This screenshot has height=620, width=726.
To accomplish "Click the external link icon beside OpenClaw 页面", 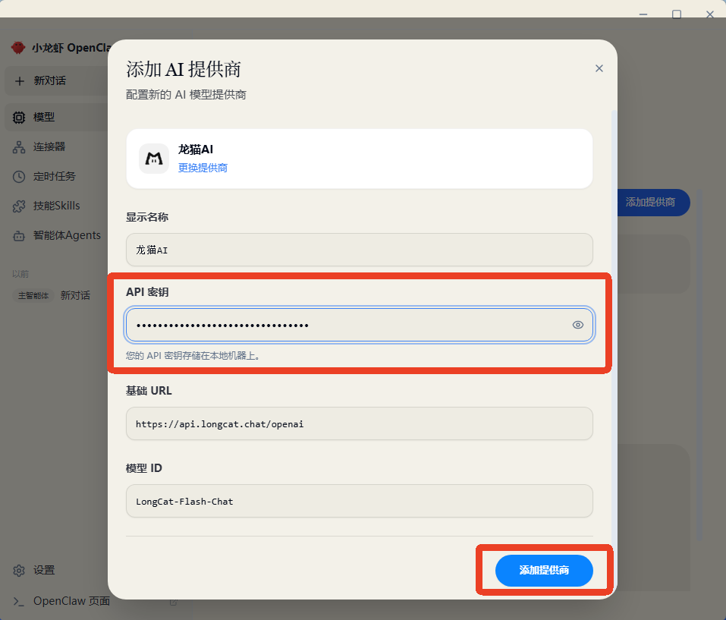I will pyautogui.click(x=173, y=602).
